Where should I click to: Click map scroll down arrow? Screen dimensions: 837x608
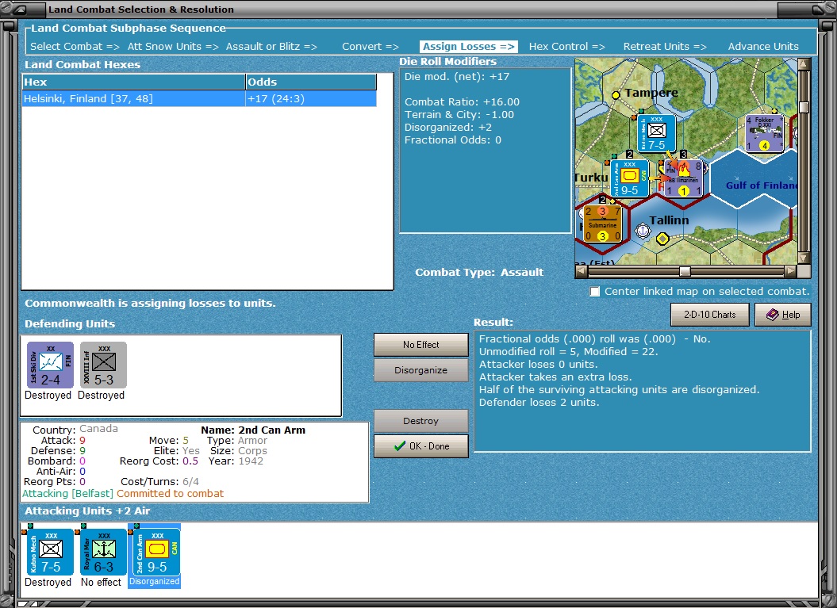click(804, 258)
